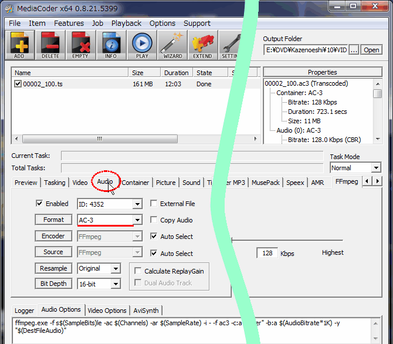Enable the Copy Audio checkbox
The height and width of the screenshot is (344, 393).
pos(154,220)
